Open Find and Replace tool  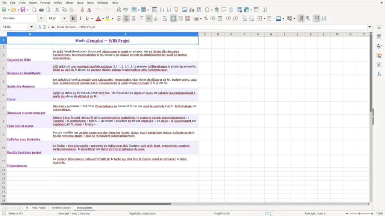118,10
